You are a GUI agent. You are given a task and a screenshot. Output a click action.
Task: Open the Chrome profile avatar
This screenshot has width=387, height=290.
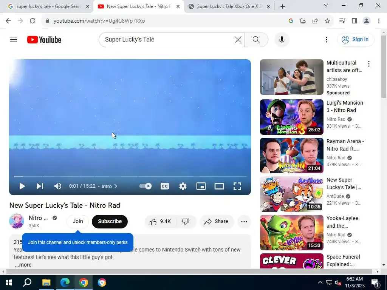tap(367, 21)
